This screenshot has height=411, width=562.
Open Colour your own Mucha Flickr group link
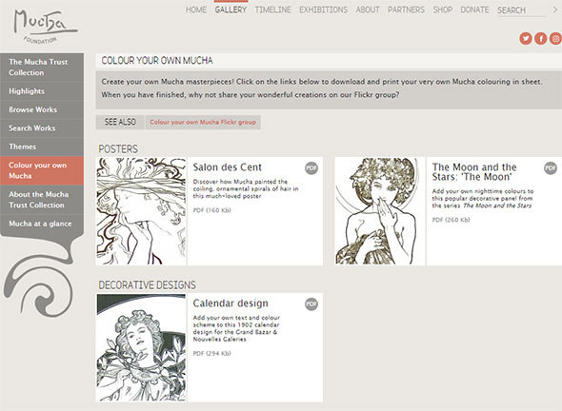tap(203, 122)
